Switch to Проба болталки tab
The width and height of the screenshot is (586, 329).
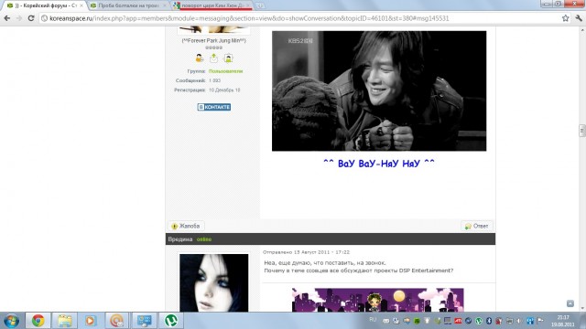pyautogui.click(x=129, y=5)
